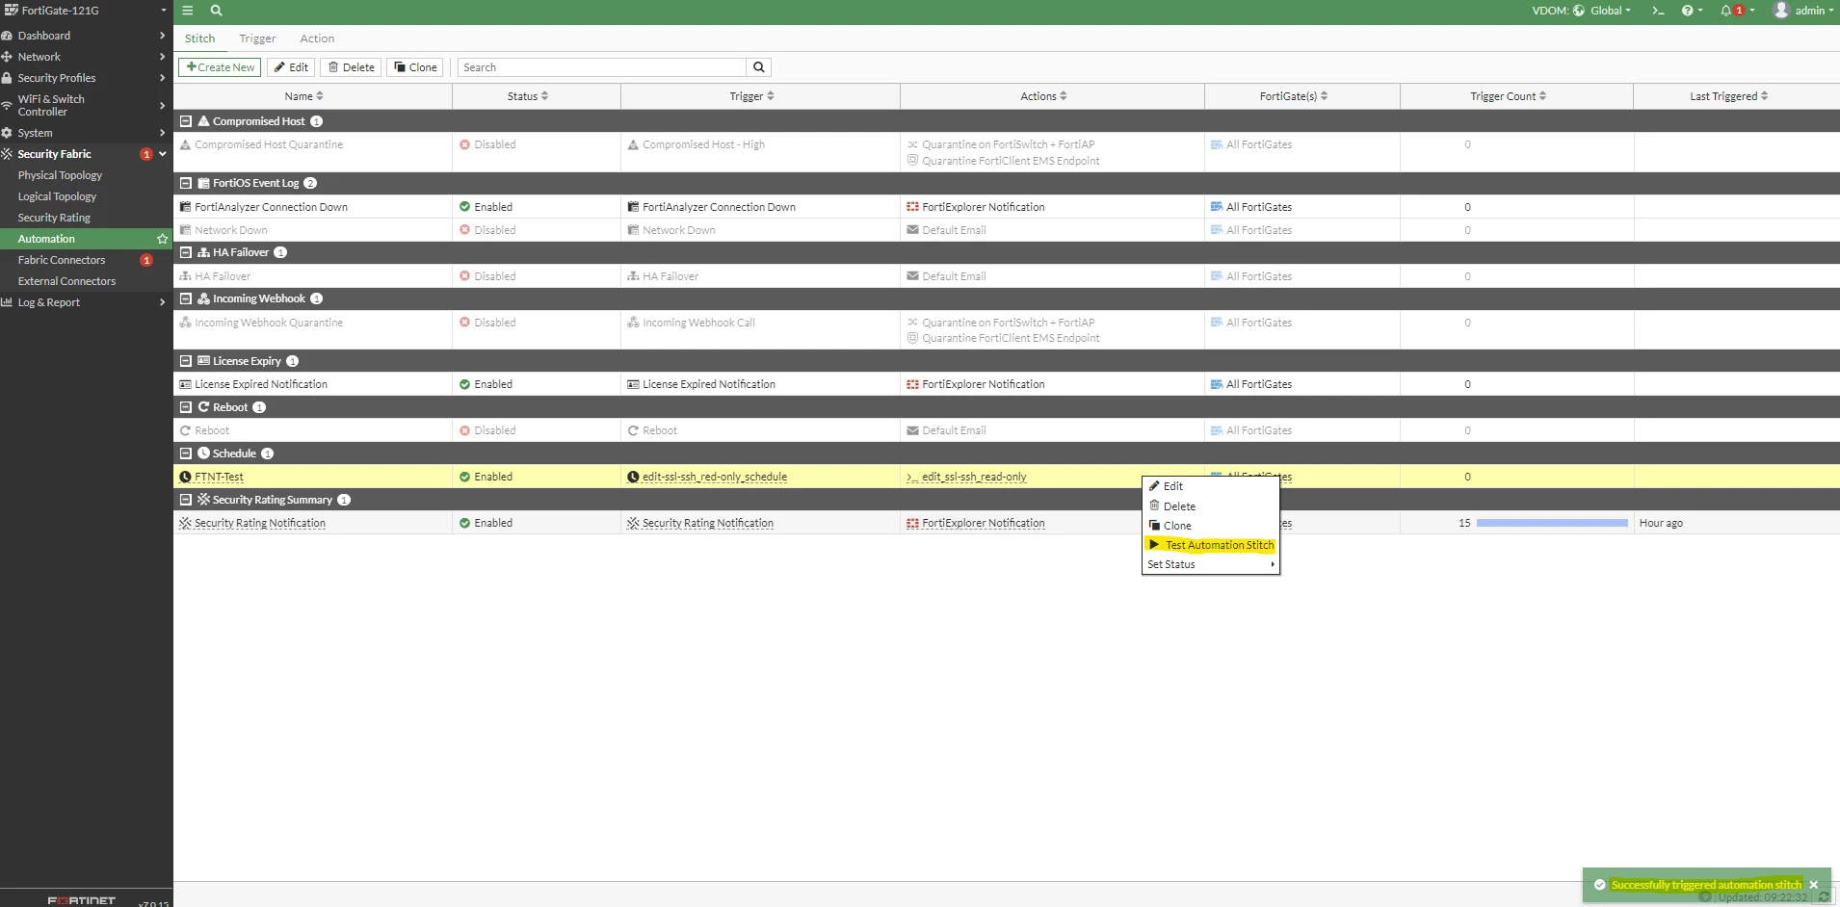Switch to the Trigger tab
This screenshot has height=907, width=1840.
(257, 39)
